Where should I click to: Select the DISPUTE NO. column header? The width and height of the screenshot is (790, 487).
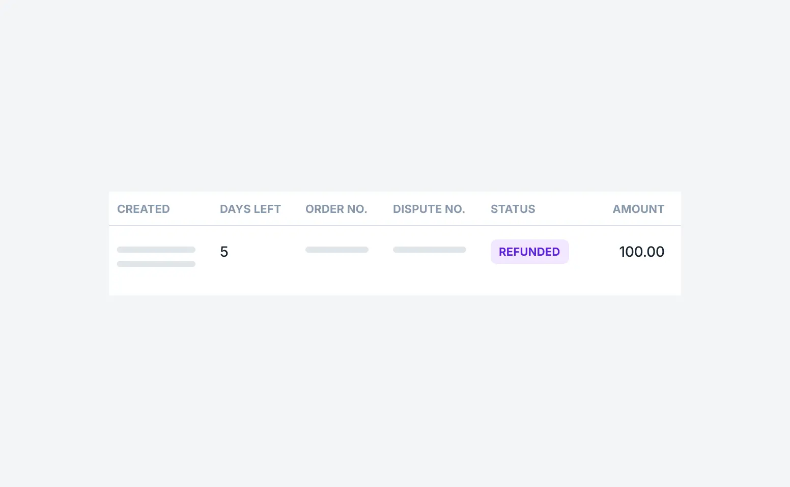(x=429, y=209)
